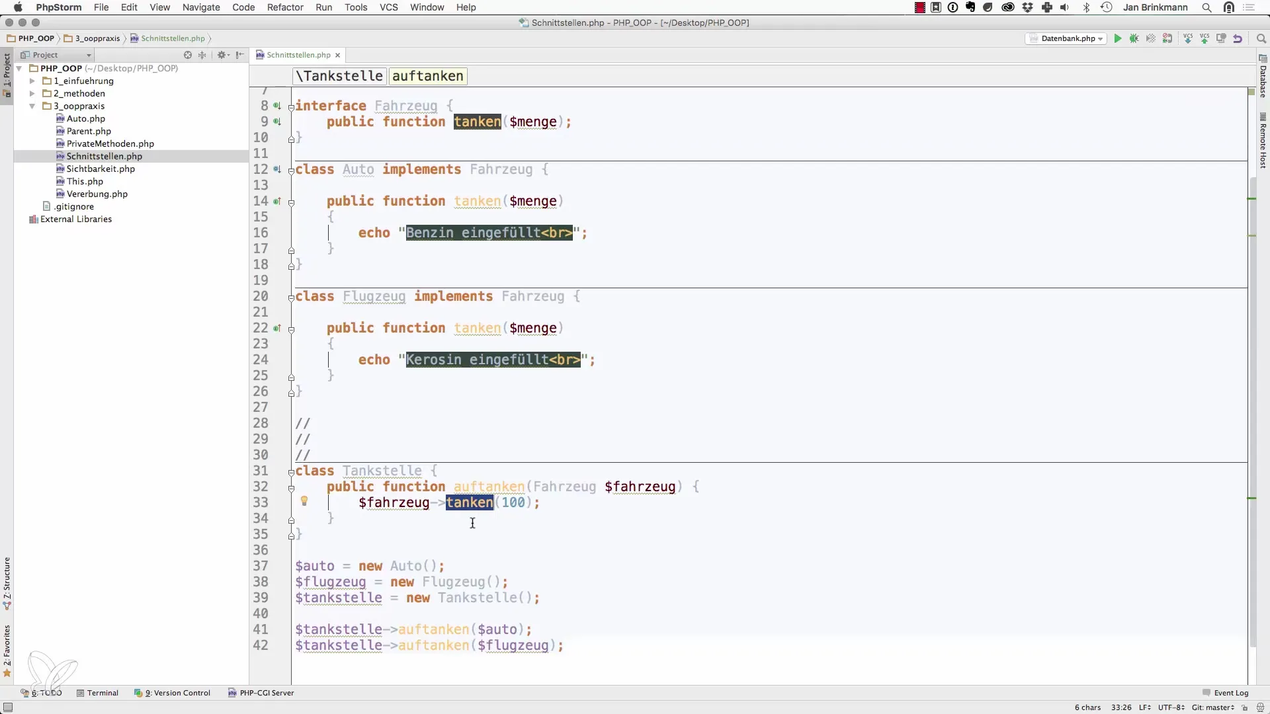This screenshot has width=1270, height=714.
Task: Click implemented-method gutter icon on line 9
Action: (277, 122)
